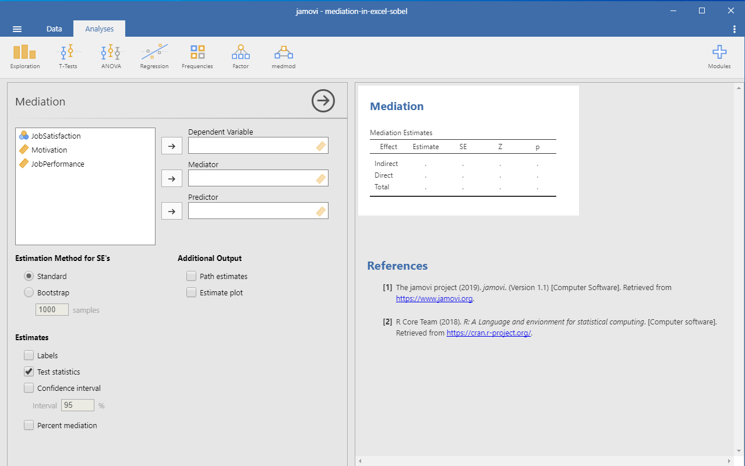The height and width of the screenshot is (466, 745).
Task: Enable the Path estimates checkbox
Action: [192, 276]
